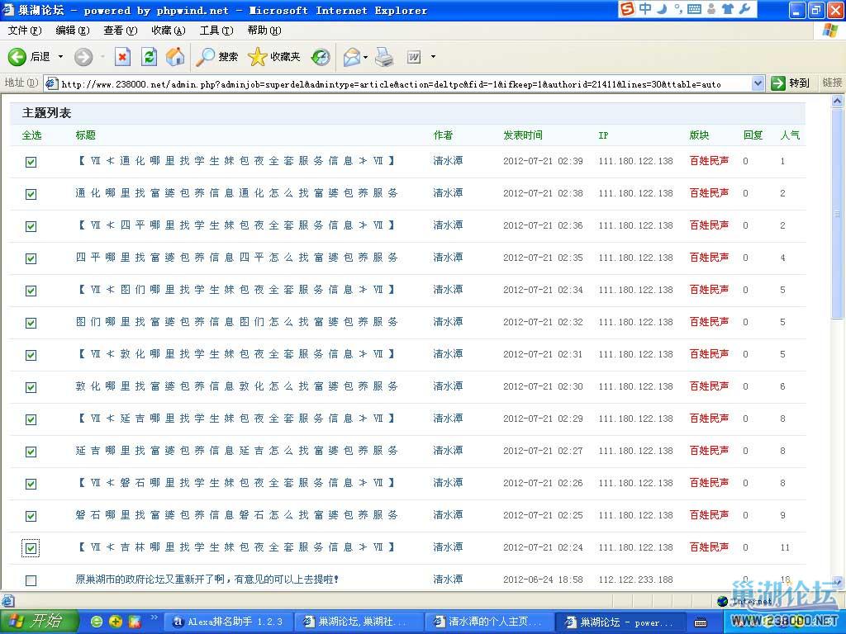
Task: Uncheck the checkbox for the 02:24 post
Action: tap(31, 548)
